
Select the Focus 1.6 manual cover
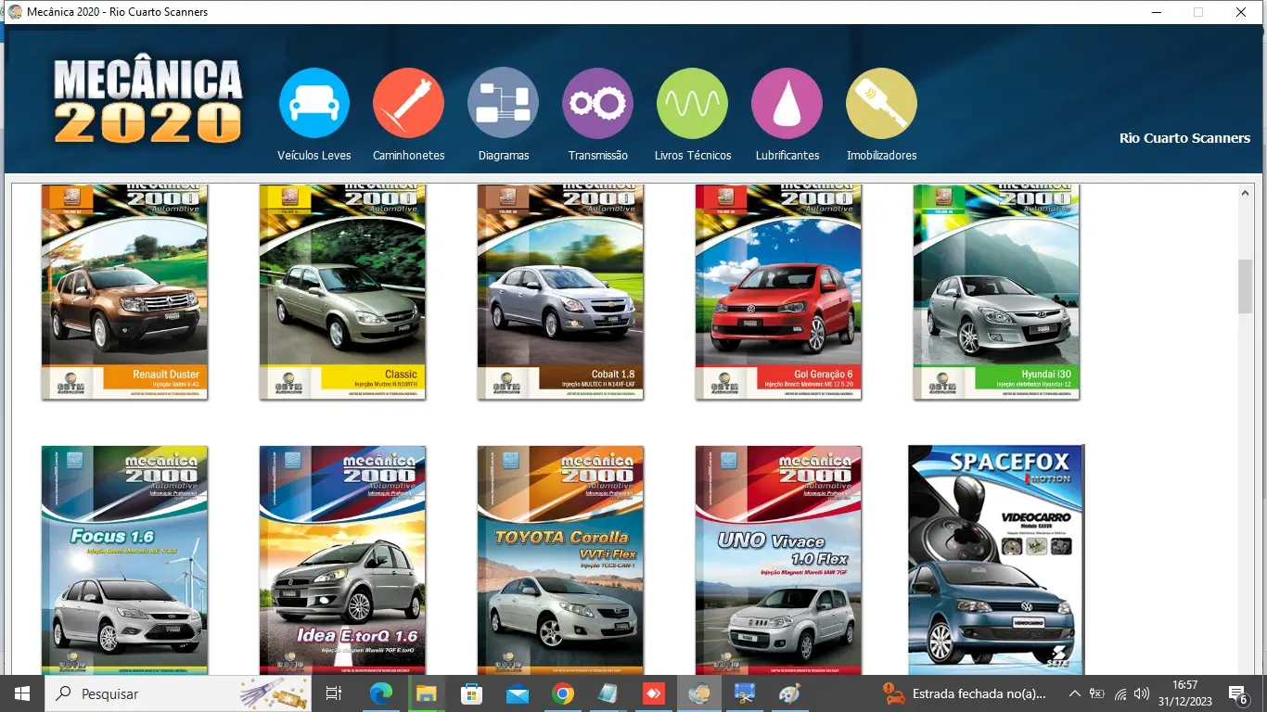click(124, 559)
